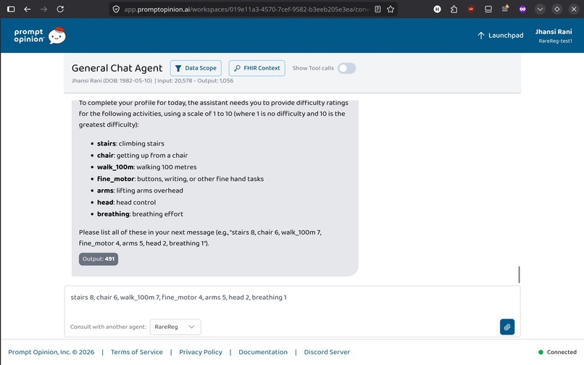Click the red uBlock shield icon
Viewport: 584px width, 365px height.
(x=471, y=9)
